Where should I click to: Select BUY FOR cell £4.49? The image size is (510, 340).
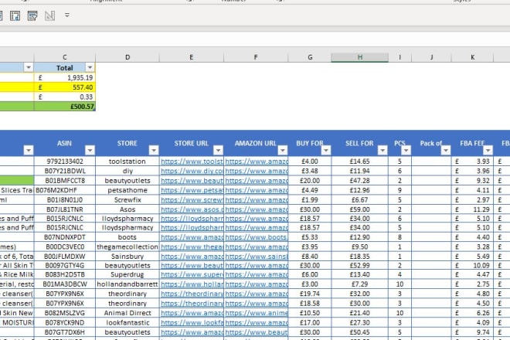310,190
